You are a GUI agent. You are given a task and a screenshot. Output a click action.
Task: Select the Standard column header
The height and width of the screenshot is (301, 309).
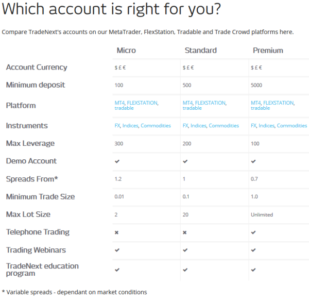(x=201, y=51)
